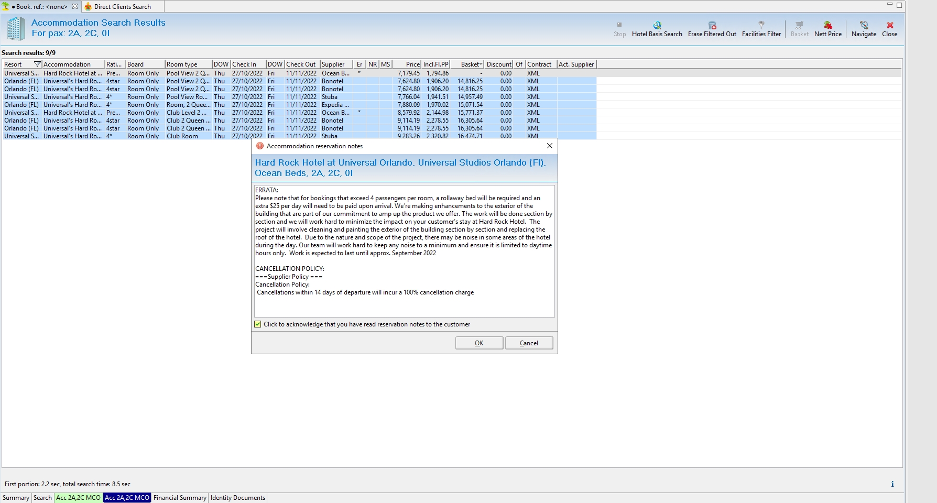Switch to the Direct Clients Search tab
Viewport: 937px width, 503px height.
point(123,7)
